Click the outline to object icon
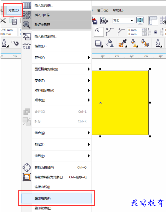The height and width of the screenshot is (212, 166). click(27, 177)
